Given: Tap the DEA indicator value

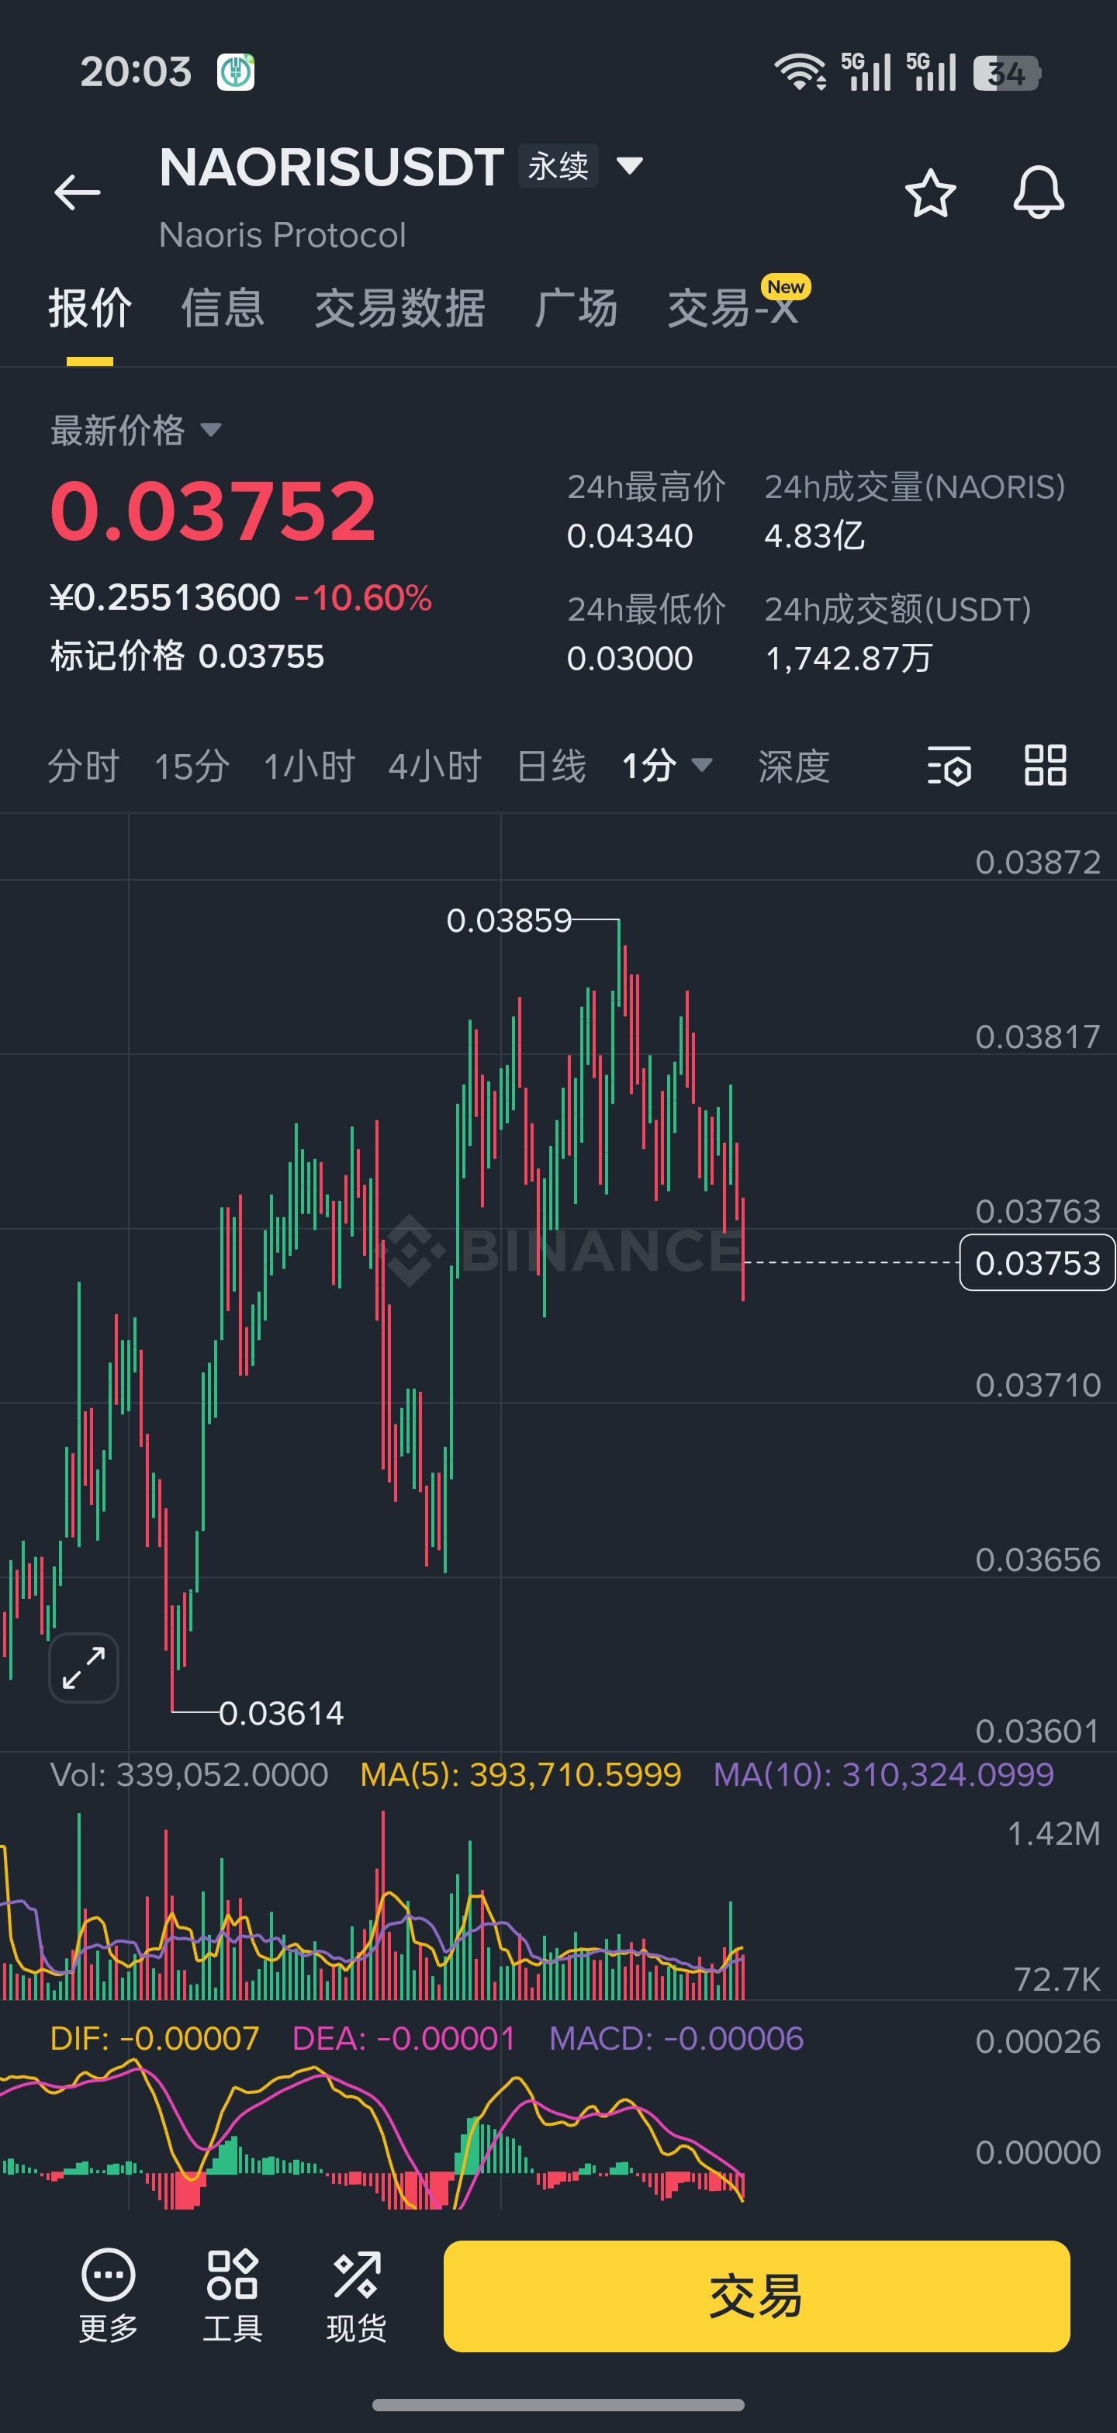Looking at the screenshot, I should click(403, 2039).
